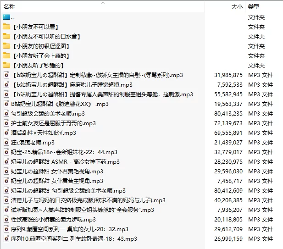
Task: Click the MP3 icon in the 72,139,673 row
Action: tap(6, 123)
